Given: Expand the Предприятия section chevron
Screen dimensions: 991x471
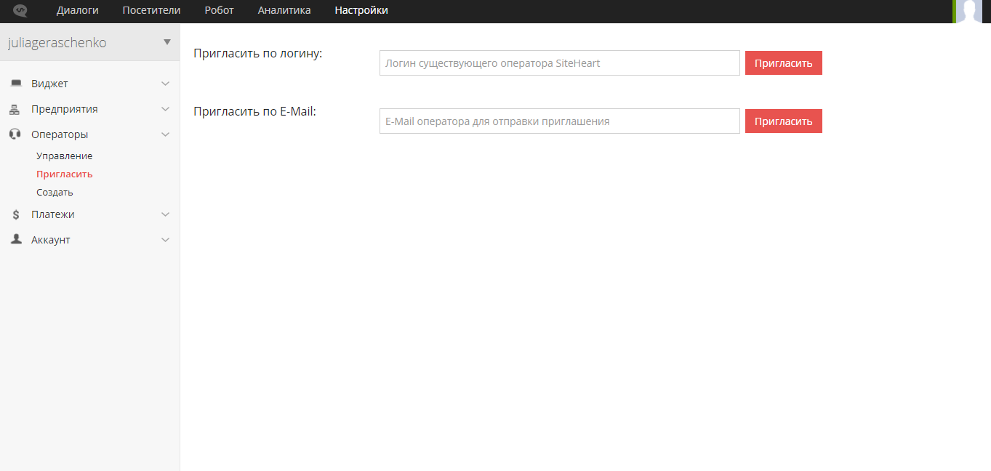Looking at the screenshot, I should (166, 109).
